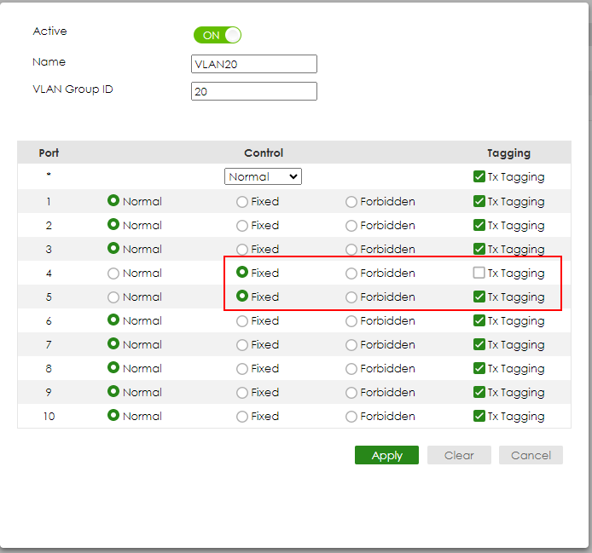Disable Tx Tagging on port 5

pyautogui.click(x=479, y=297)
